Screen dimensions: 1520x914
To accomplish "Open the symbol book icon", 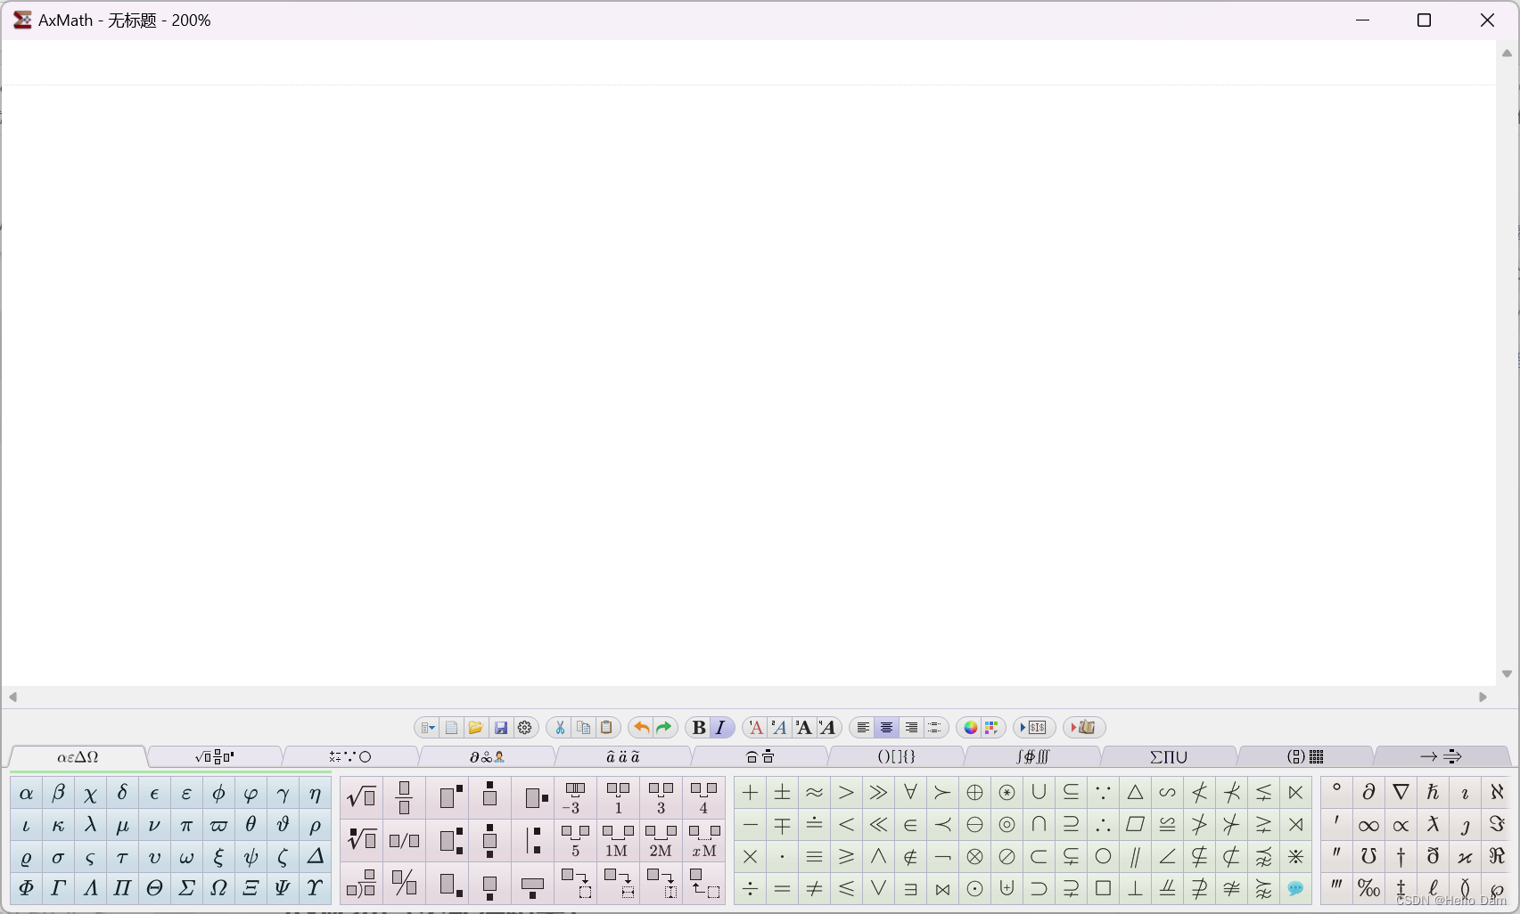I will pos(1084,728).
